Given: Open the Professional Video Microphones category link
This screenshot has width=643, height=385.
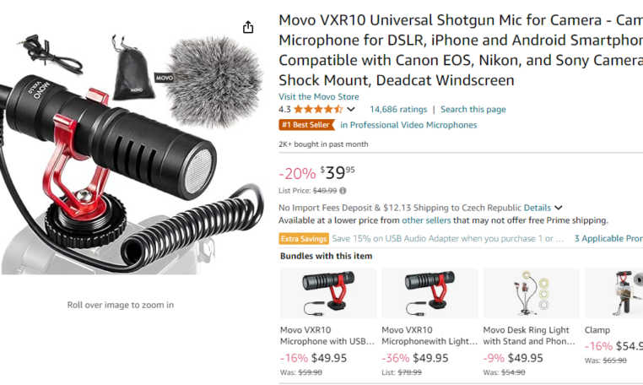Looking at the screenshot, I should coord(408,125).
